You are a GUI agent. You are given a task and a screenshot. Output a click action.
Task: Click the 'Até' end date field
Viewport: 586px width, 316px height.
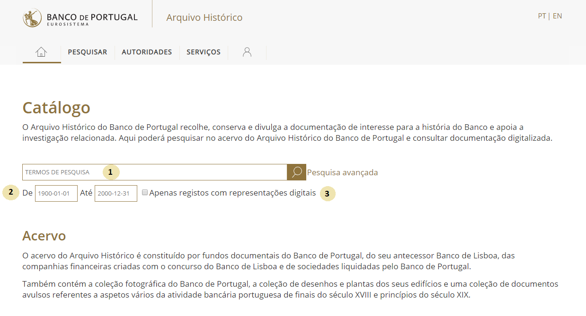coord(116,193)
